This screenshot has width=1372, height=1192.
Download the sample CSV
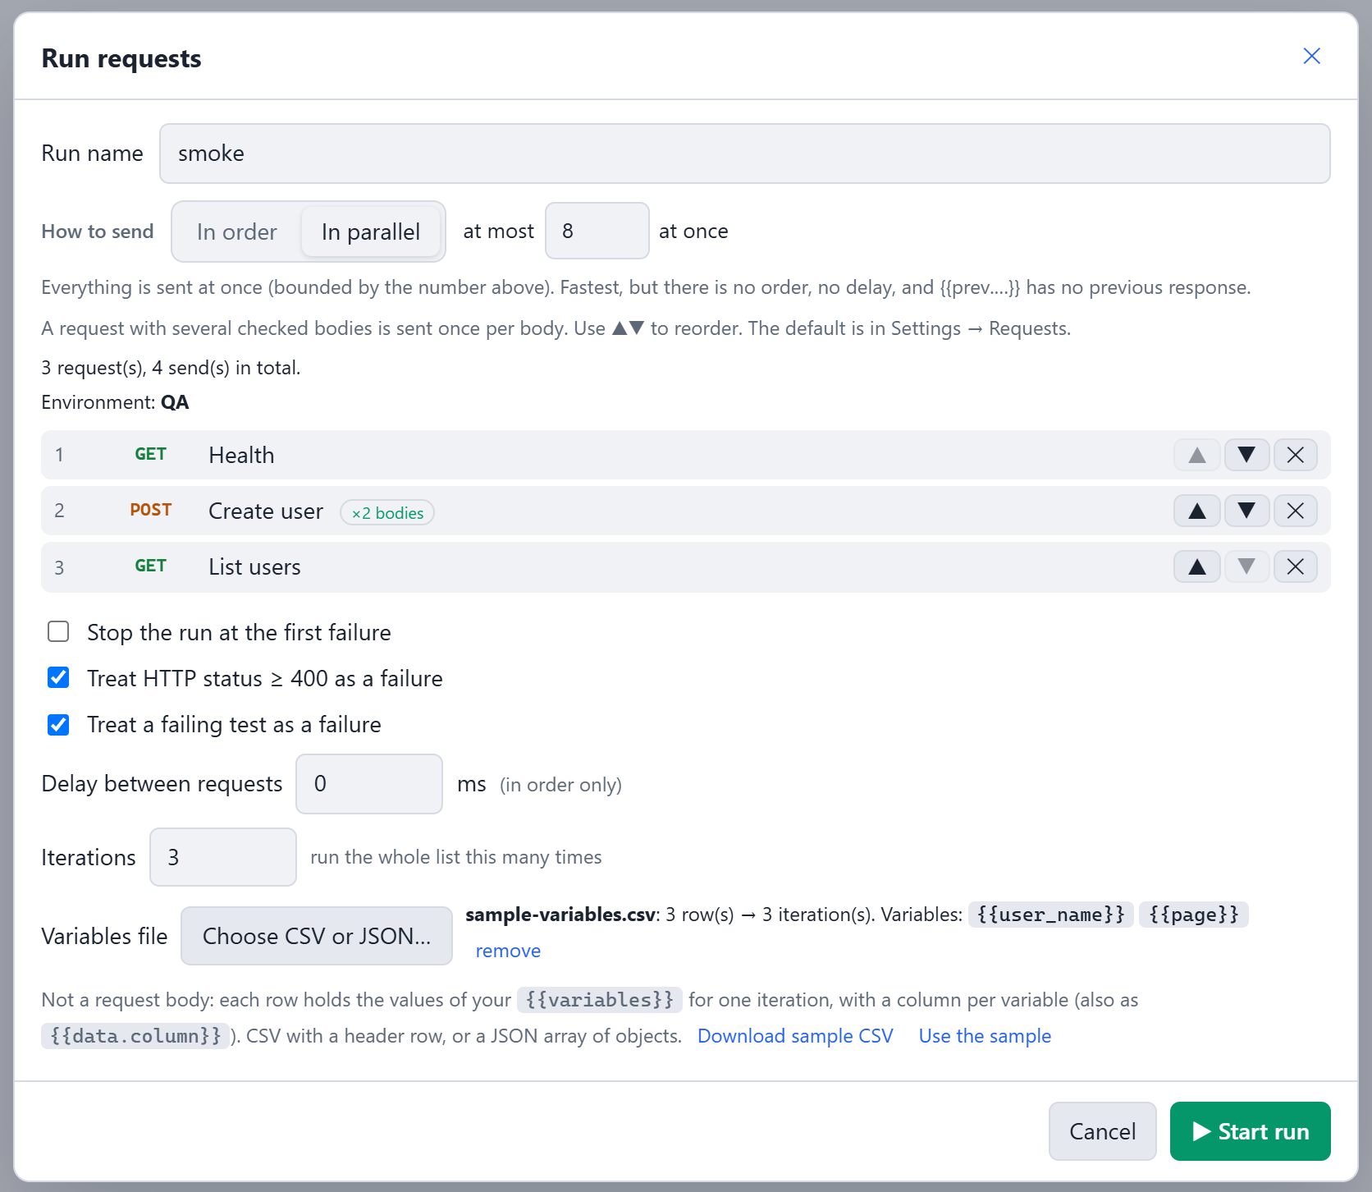(x=795, y=1036)
